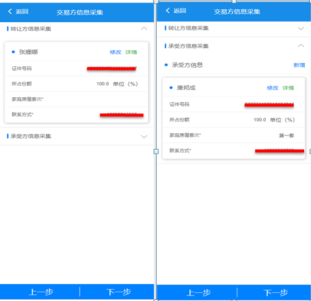Viewport: 311px width, 301px height.
Task: Click 联系方式 row in 张娜娜 card
Action: click(x=77, y=115)
